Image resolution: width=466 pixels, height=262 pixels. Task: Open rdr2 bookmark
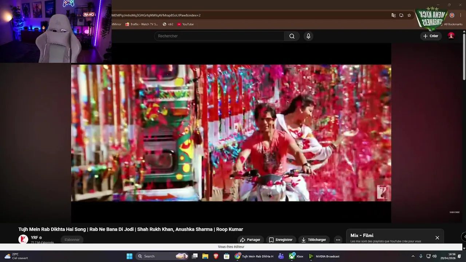[x=168, y=24]
